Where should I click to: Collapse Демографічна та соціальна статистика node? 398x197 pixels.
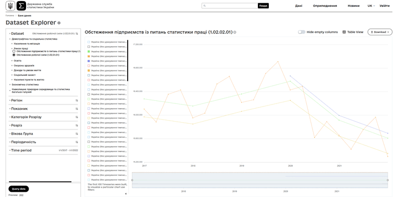coord(10,39)
